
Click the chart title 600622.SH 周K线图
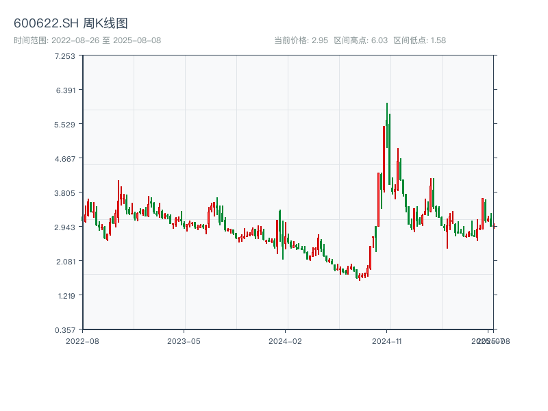(x=71, y=23)
